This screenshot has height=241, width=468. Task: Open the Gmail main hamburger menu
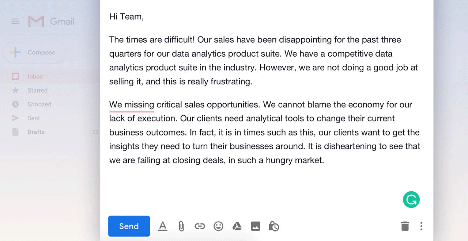15,21
